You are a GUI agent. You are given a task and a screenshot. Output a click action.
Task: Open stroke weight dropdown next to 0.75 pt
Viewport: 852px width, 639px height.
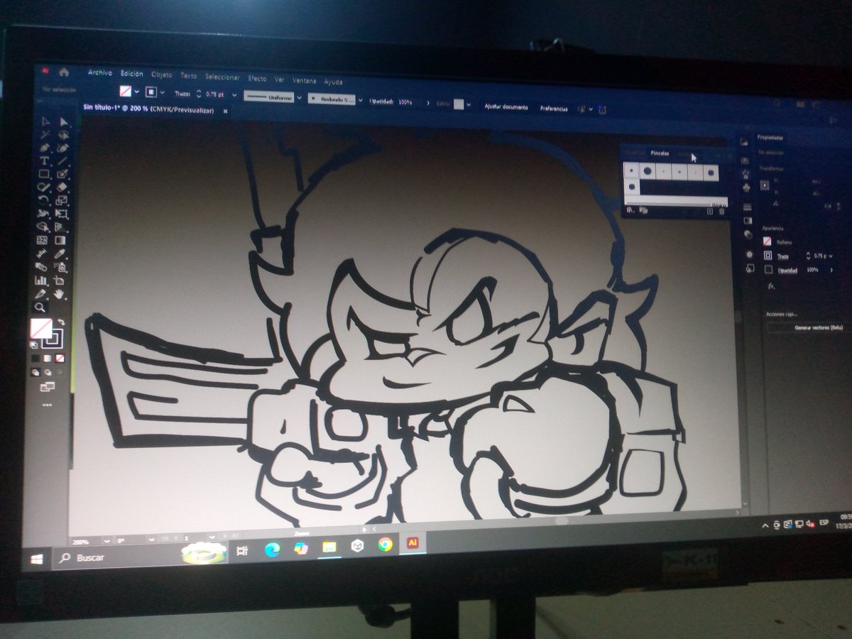[x=234, y=94]
